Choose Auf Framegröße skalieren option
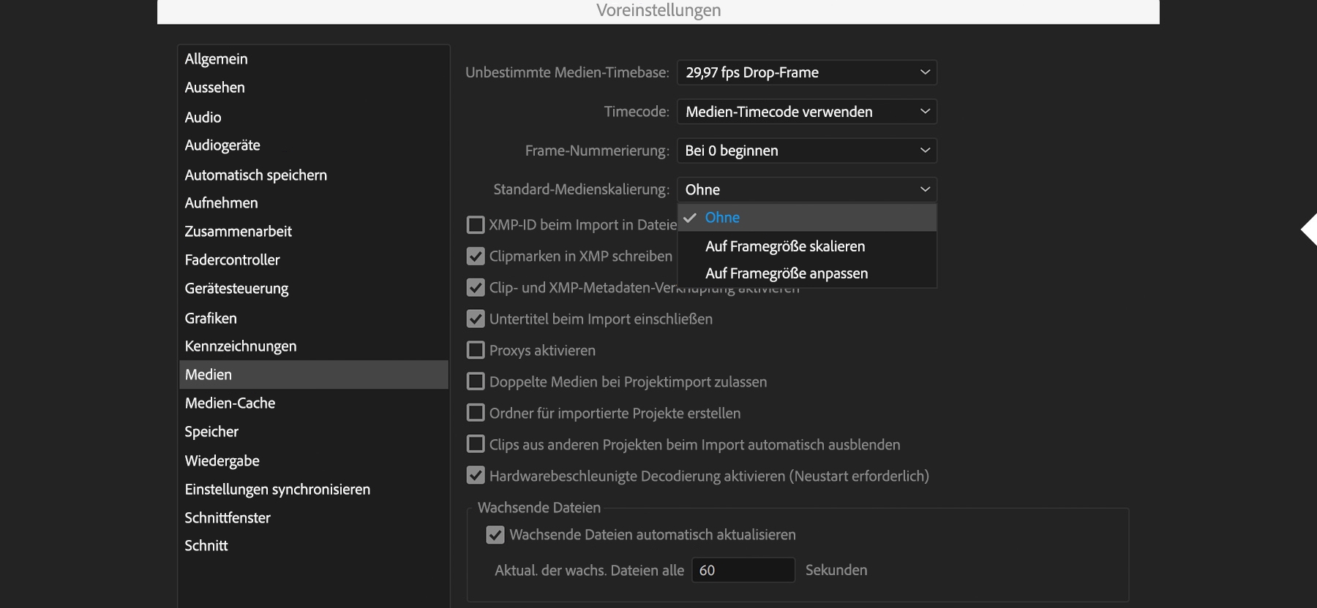Image resolution: width=1317 pixels, height=608 pixels. [x=785, y=246]
